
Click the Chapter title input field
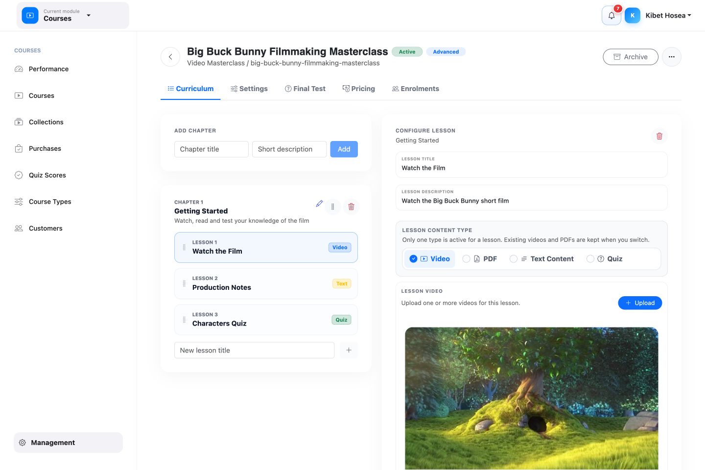[x=211, y=149]
